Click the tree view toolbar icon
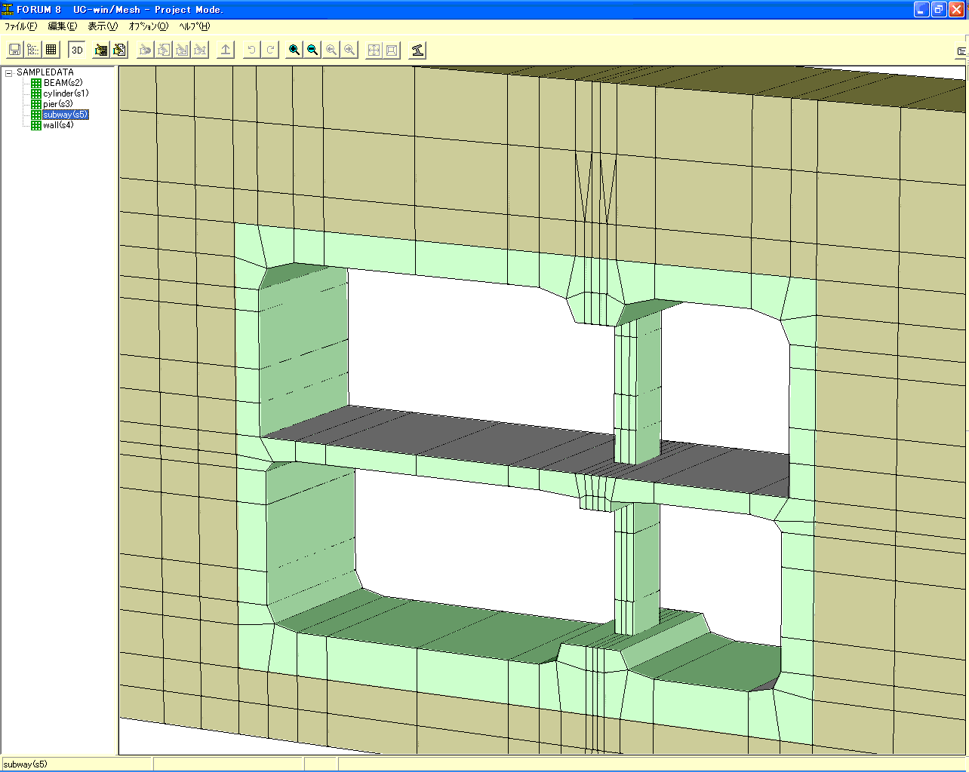Viewport: 969px width, 772px height. (33, 50)
